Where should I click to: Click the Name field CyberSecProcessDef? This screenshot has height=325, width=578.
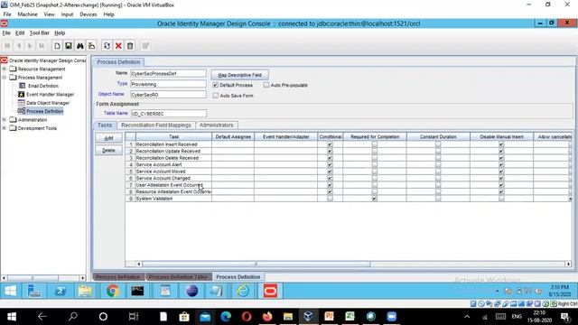pyautogui.click(x=169, y=73)
